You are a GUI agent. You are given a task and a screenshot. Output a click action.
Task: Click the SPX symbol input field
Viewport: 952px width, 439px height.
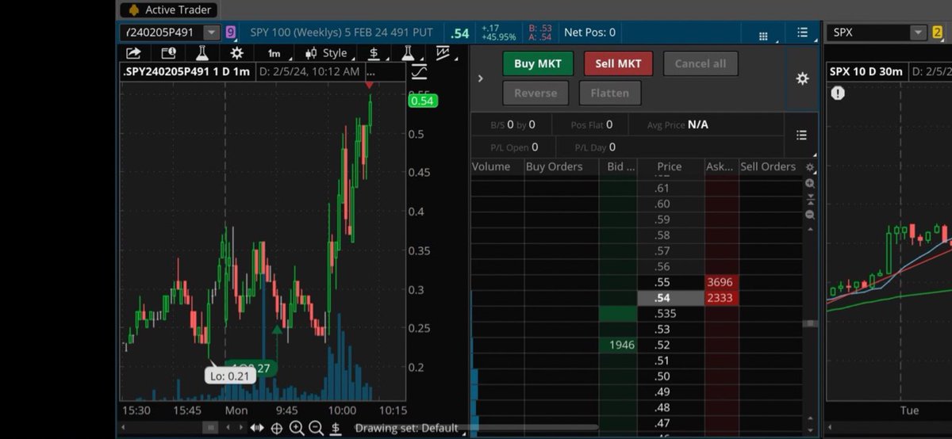(x=868, y=32)
